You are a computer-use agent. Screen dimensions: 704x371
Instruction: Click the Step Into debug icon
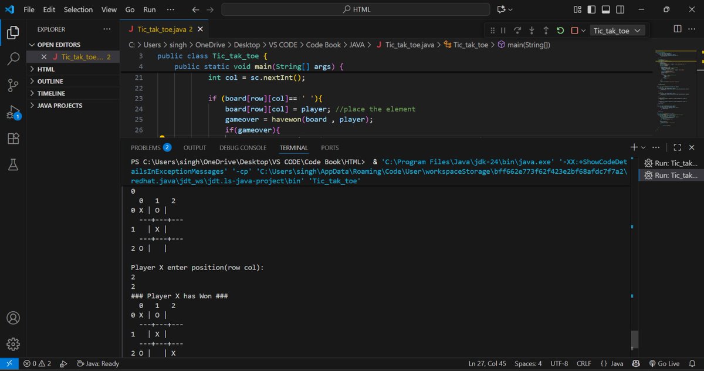pos(532,31)
